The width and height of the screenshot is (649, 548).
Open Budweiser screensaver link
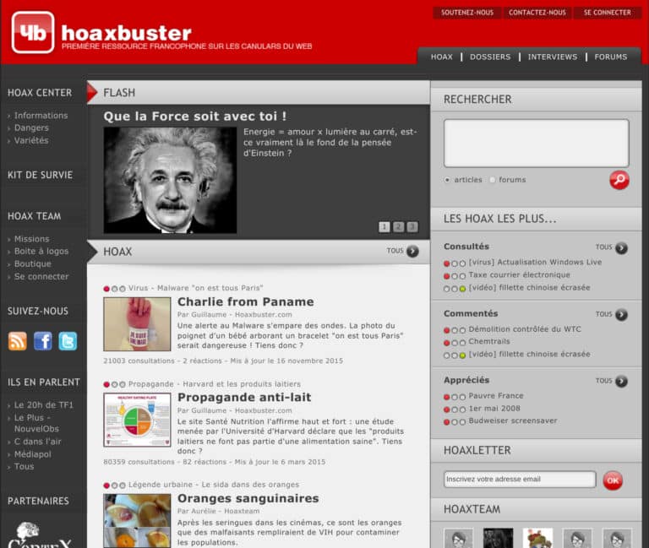point(512,420)
